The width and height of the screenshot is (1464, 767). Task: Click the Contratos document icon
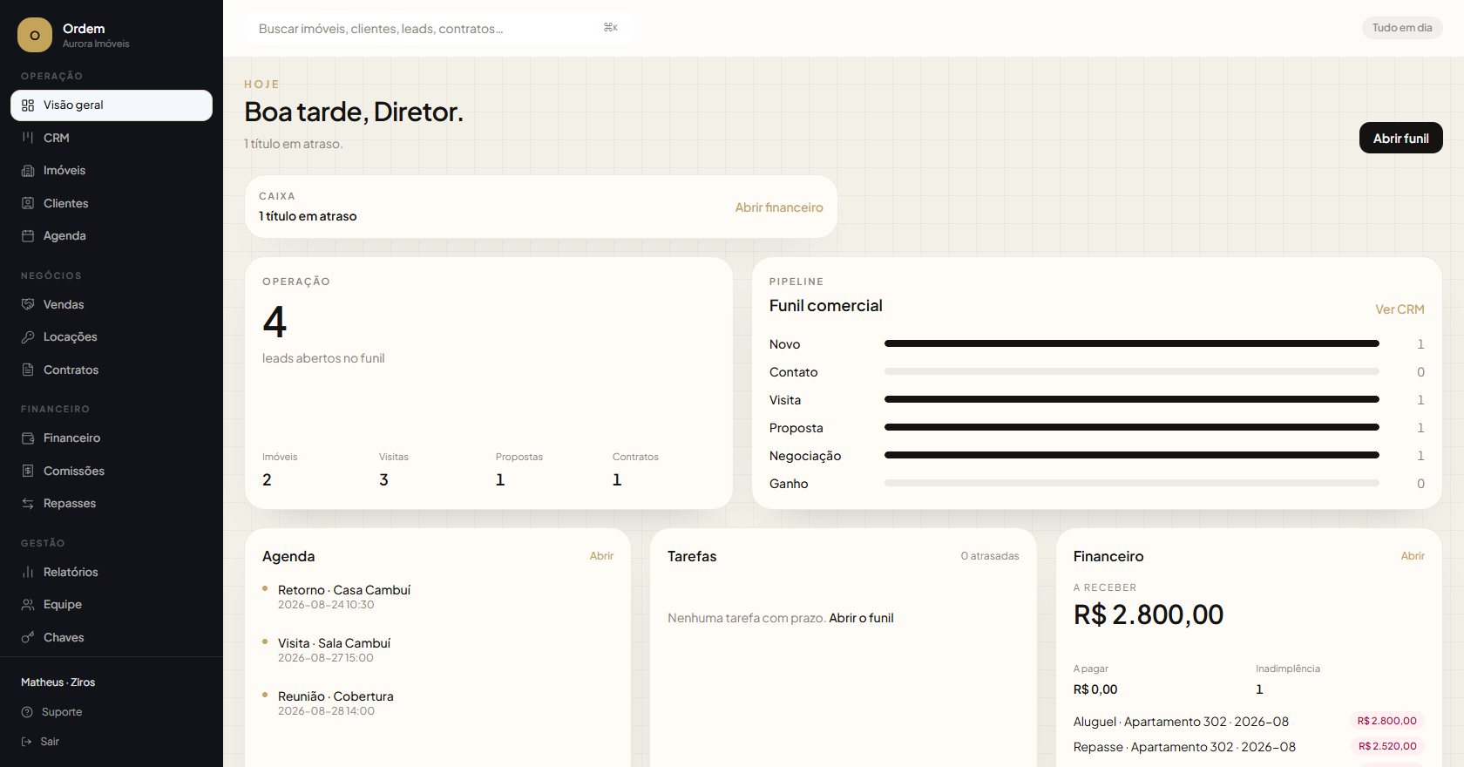pos(28,370)
